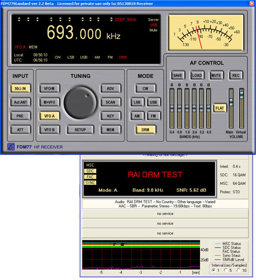
Task: Adjust the 4.0 kHz band slider
Action: pyautogui.click(x=208, y=108)
